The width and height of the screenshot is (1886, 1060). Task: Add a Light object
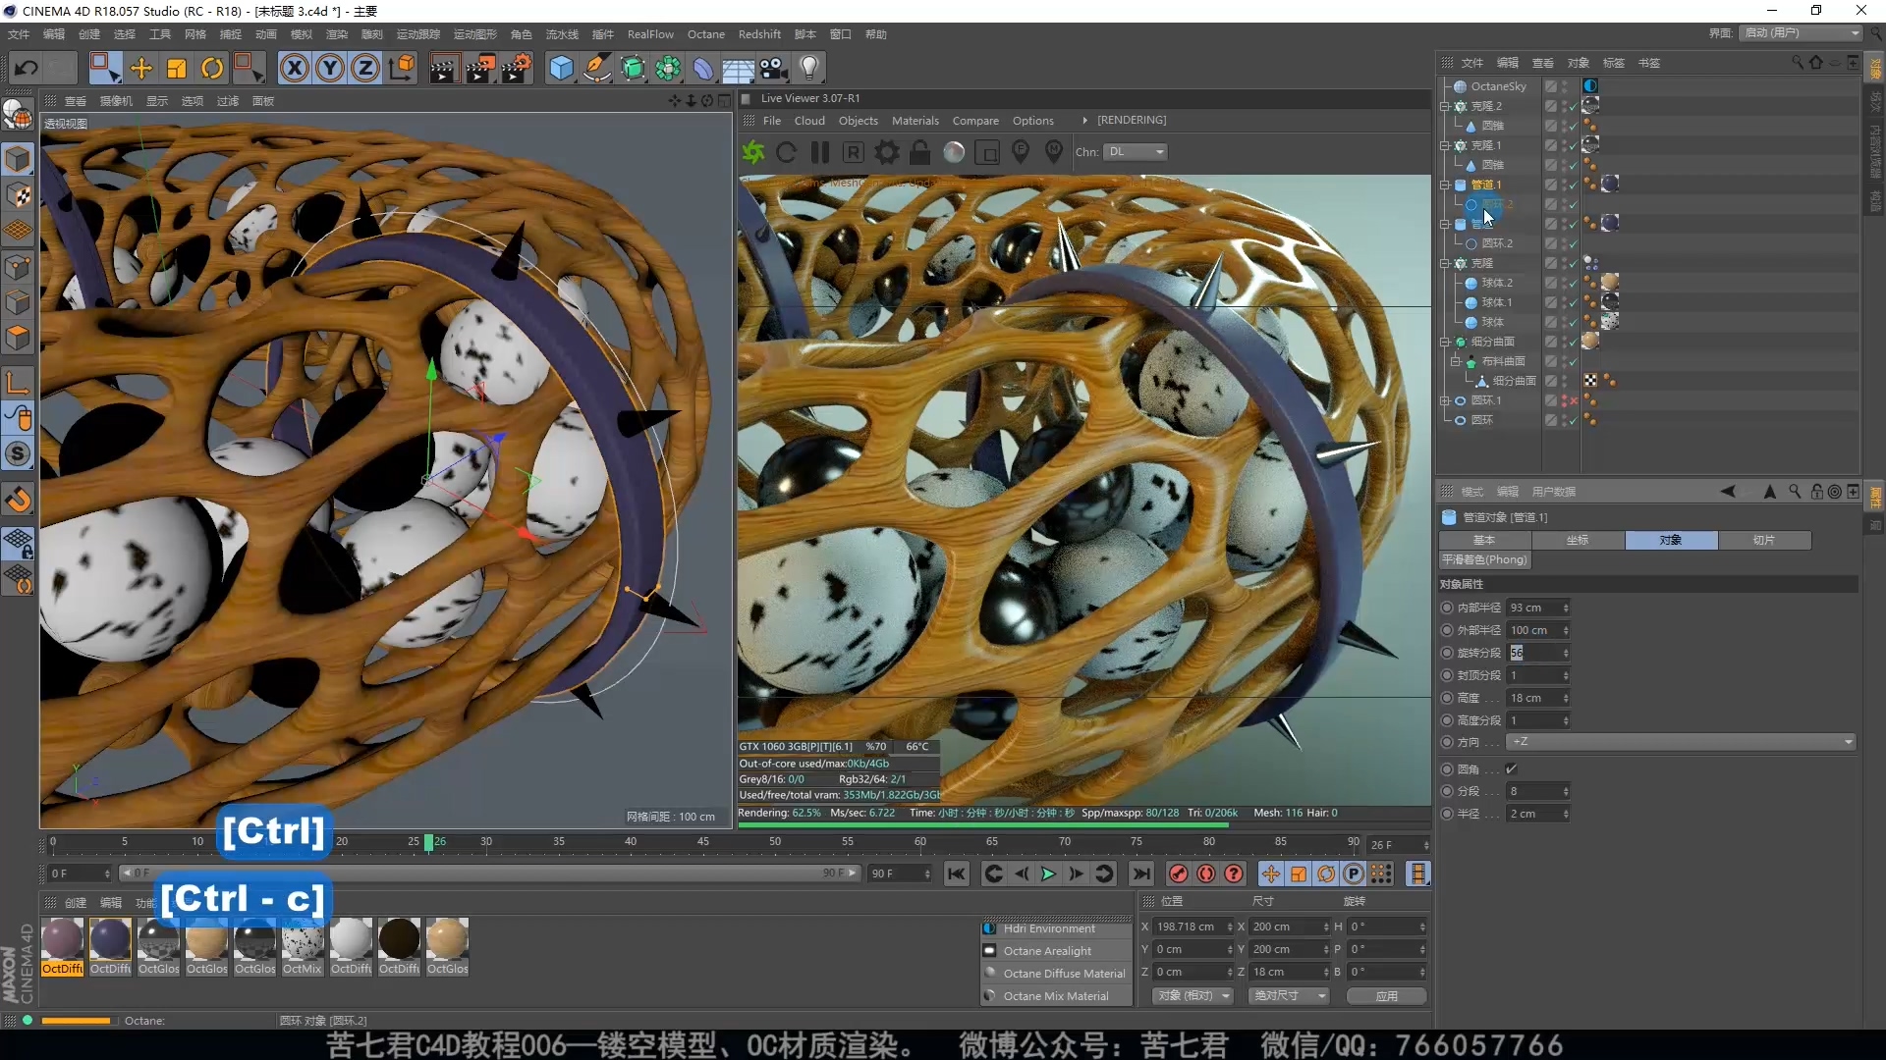tap(809, 68)
